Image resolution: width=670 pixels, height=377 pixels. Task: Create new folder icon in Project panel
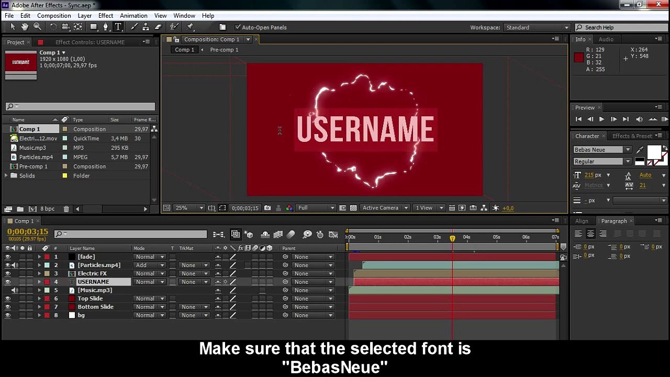20,209
